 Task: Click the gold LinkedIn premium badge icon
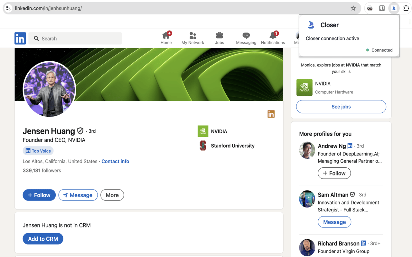click(271, 114)
